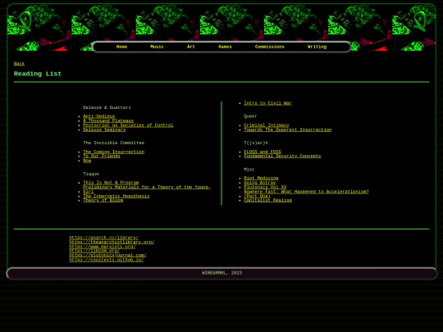Open the Anti-Oedipus link
This screenshot has height=332, width=443.
(x=99, y=116)
